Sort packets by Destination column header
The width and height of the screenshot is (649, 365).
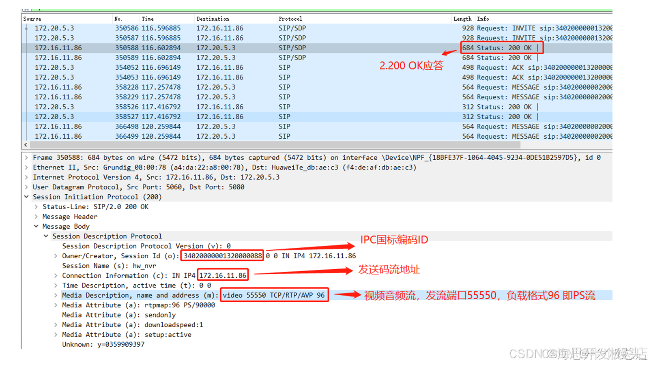click(236, 19)
